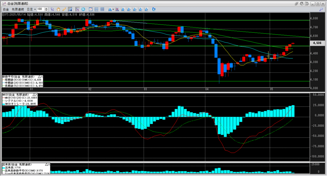Screen dimensions: 327x176
Task: Close the MACD legend box
Action: [36, 95]
